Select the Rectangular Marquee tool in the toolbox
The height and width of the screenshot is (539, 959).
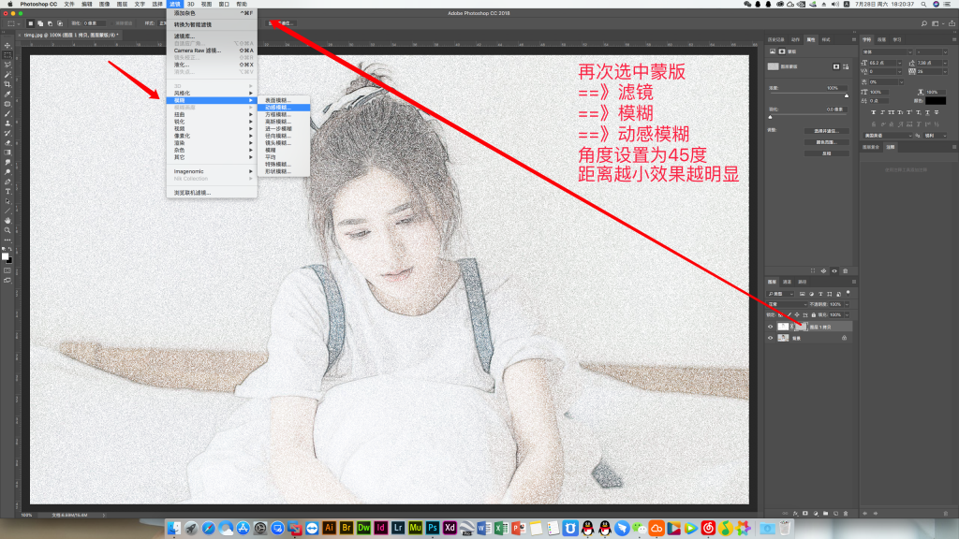click(7, 55)
